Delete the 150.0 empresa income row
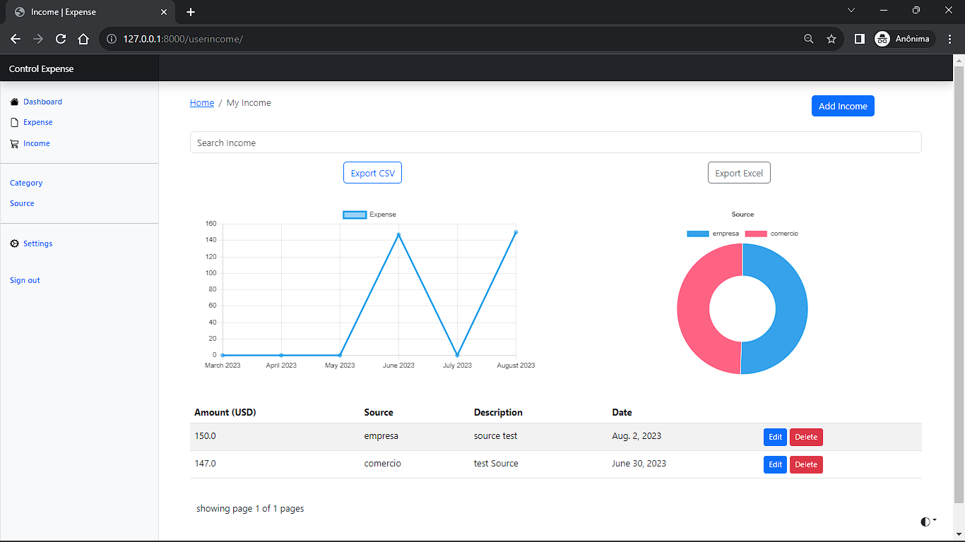 [x=806, y=437]
